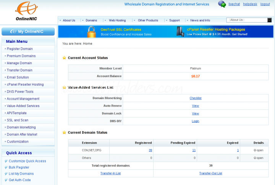Click the Bulk Register quick access link
275x185 pixels.
[19, 167]
